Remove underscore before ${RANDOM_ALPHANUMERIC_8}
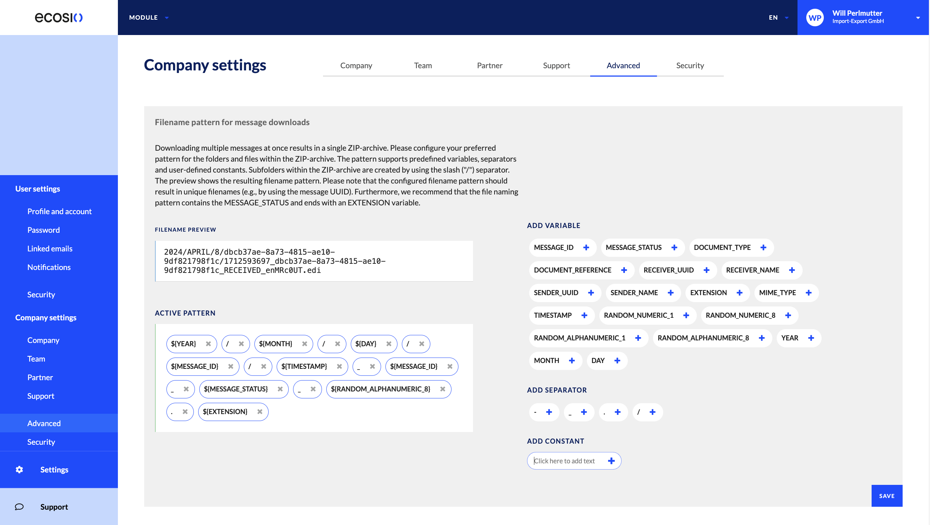The height and width of the screenshot is (525, 930). [x=313, y=389]
